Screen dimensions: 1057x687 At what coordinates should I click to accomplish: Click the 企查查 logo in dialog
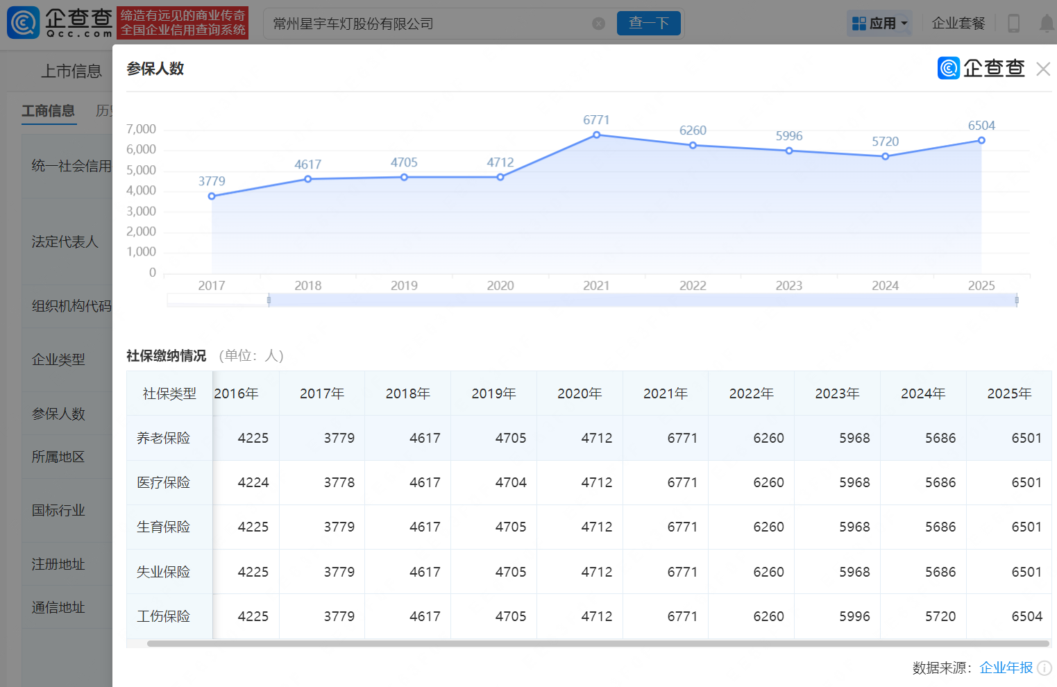click(981, 68)
